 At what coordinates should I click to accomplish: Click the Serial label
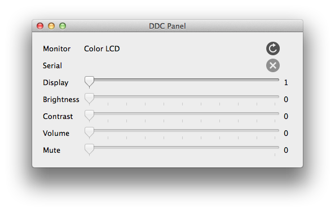(x=52, y=65)
